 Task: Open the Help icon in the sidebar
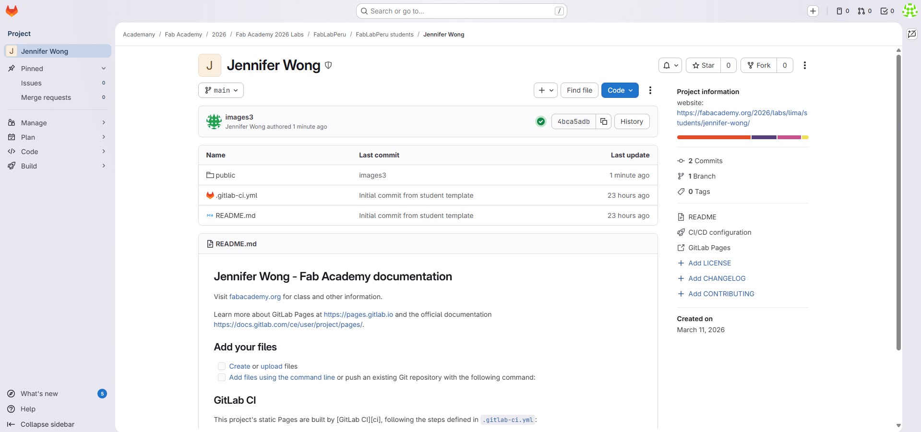point(11,409)
